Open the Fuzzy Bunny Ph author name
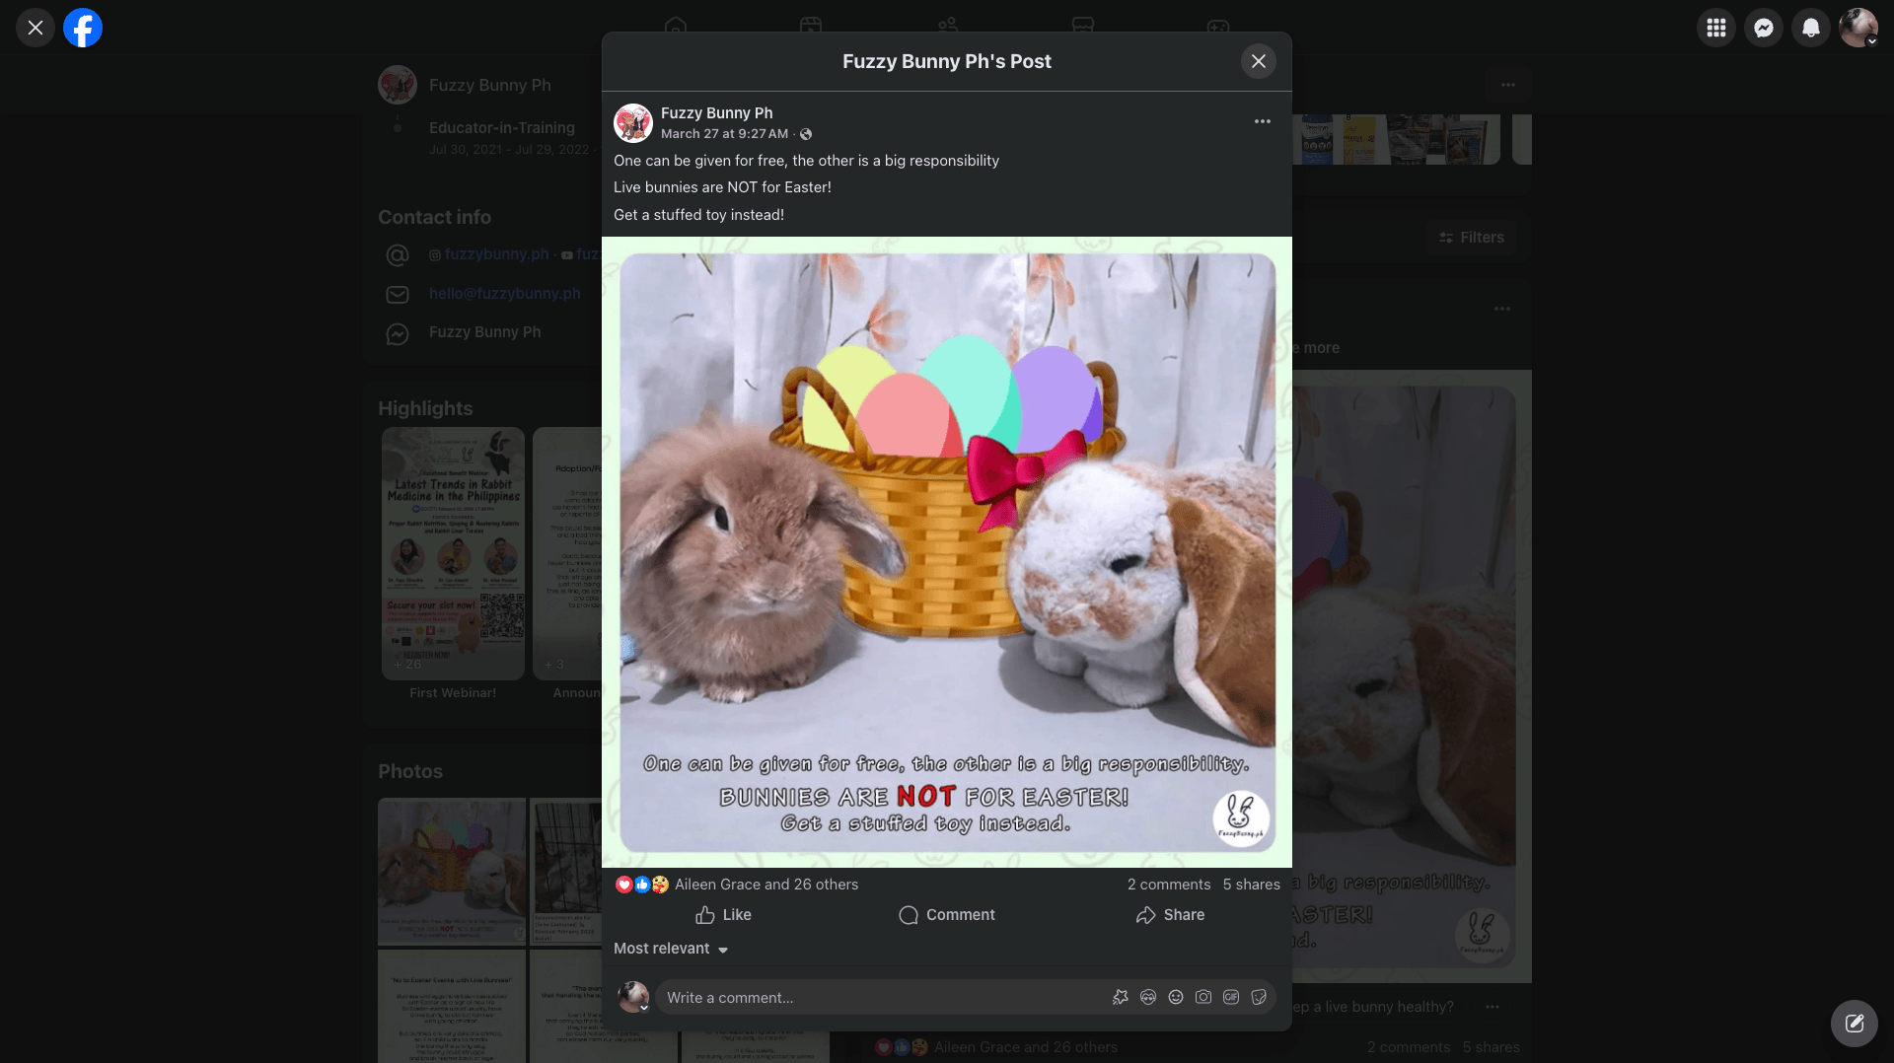The image size is (1894, 1063). 716,112
